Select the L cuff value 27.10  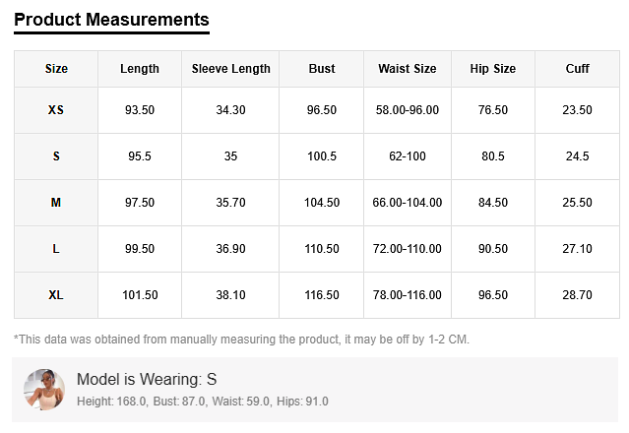577,249
